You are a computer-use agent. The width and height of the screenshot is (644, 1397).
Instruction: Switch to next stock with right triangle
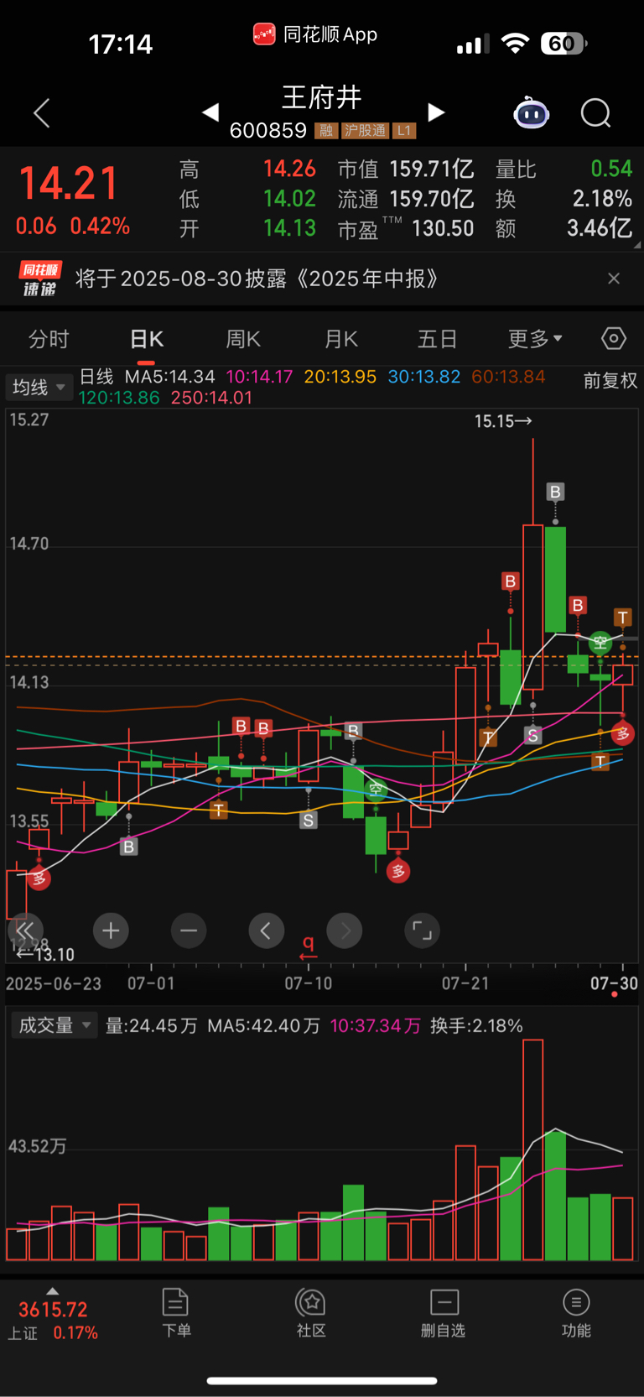click(436, 112)
